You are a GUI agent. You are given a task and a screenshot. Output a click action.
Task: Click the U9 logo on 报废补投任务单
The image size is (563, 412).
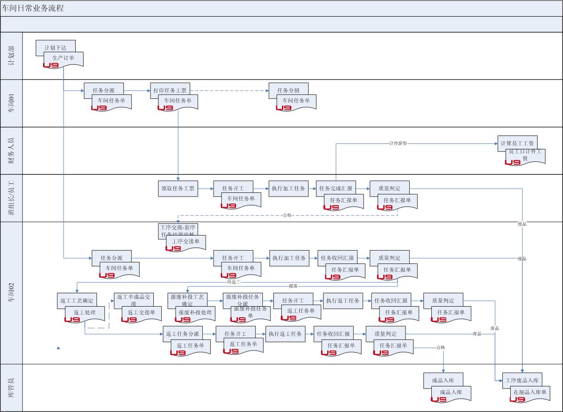click(238, 320)
